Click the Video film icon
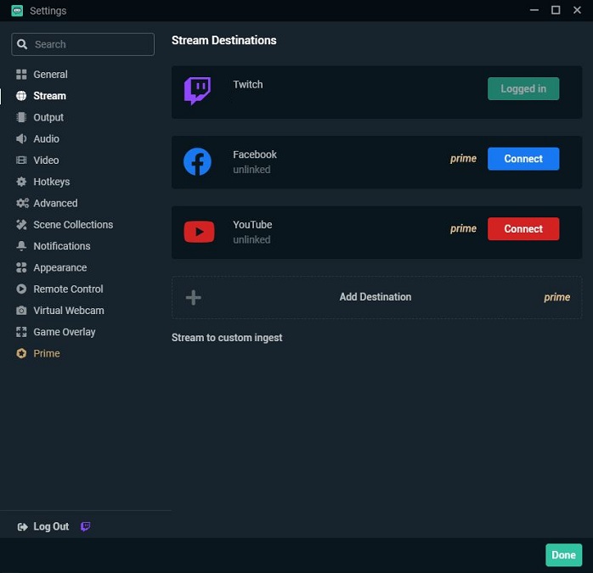Screen dimensions: 593x573 tap(21, 160)
